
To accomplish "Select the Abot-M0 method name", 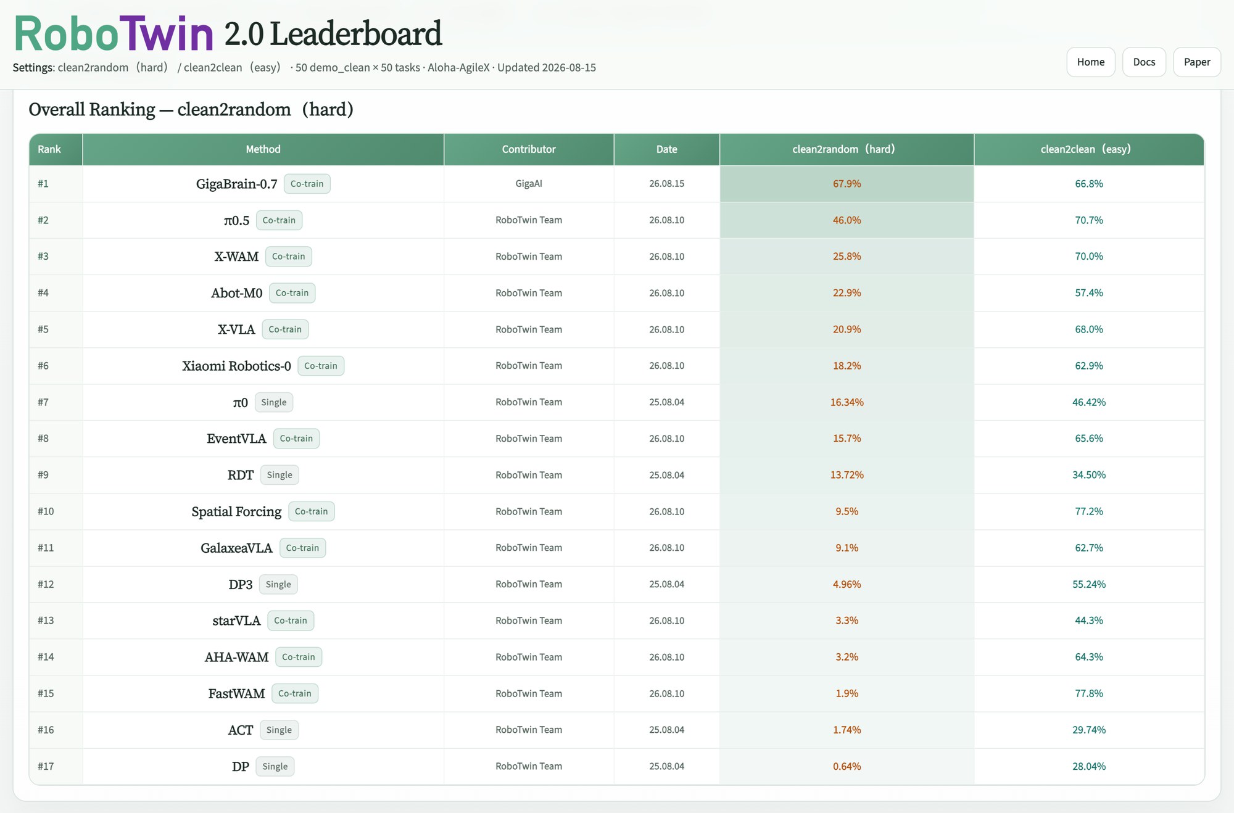I will pos(236,293).
